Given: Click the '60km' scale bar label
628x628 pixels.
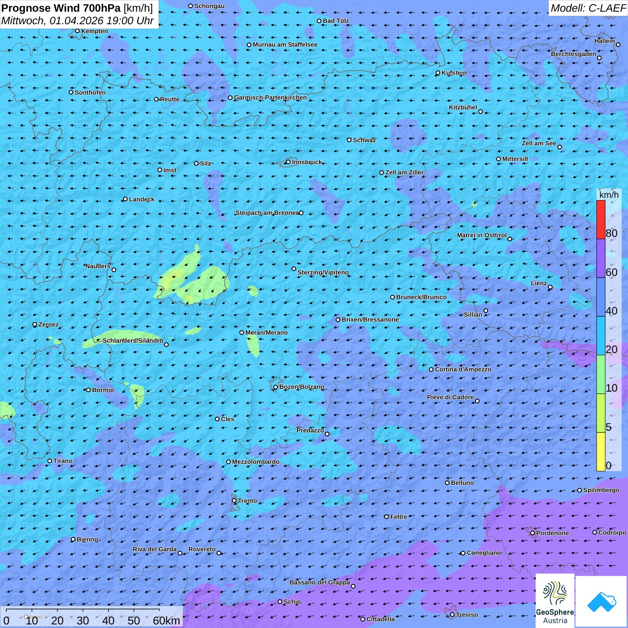Looking at the screenshot, I should tap(166, 620).
